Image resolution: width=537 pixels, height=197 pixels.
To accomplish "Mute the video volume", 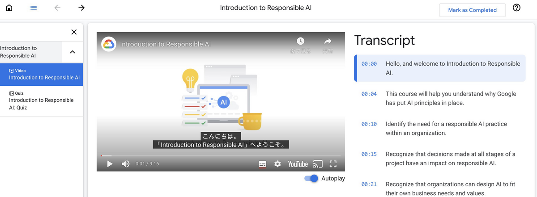I will coord(126,164).
